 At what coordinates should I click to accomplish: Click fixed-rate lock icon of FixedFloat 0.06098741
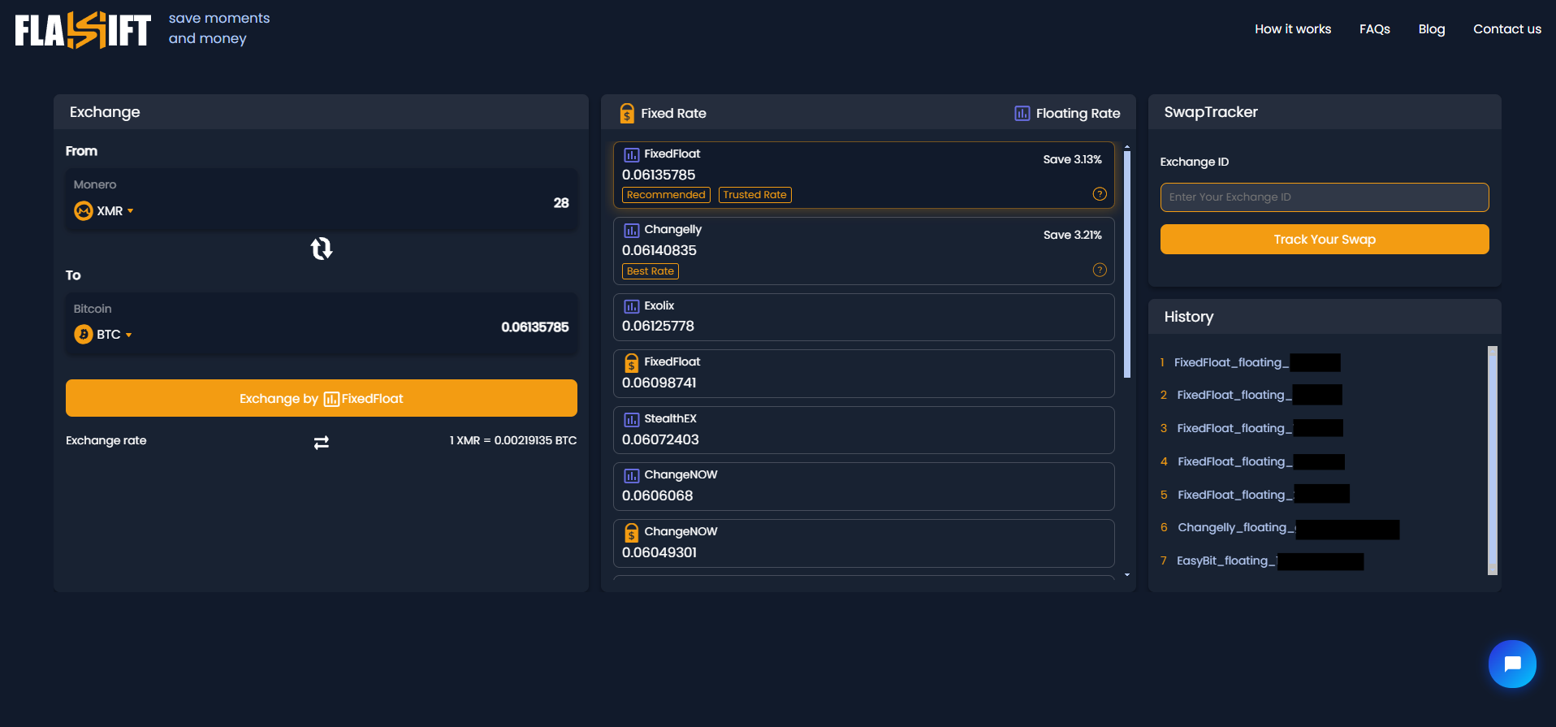[x=631, y=362]
